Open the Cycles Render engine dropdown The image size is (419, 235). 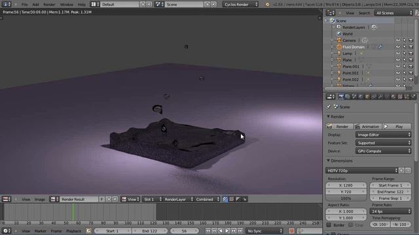240,5
